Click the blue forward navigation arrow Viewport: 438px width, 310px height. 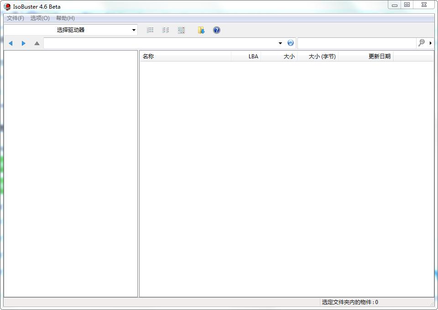pos(24,43)
